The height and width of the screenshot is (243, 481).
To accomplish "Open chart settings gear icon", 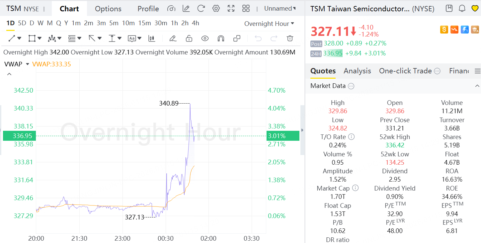I will (216, 9).
